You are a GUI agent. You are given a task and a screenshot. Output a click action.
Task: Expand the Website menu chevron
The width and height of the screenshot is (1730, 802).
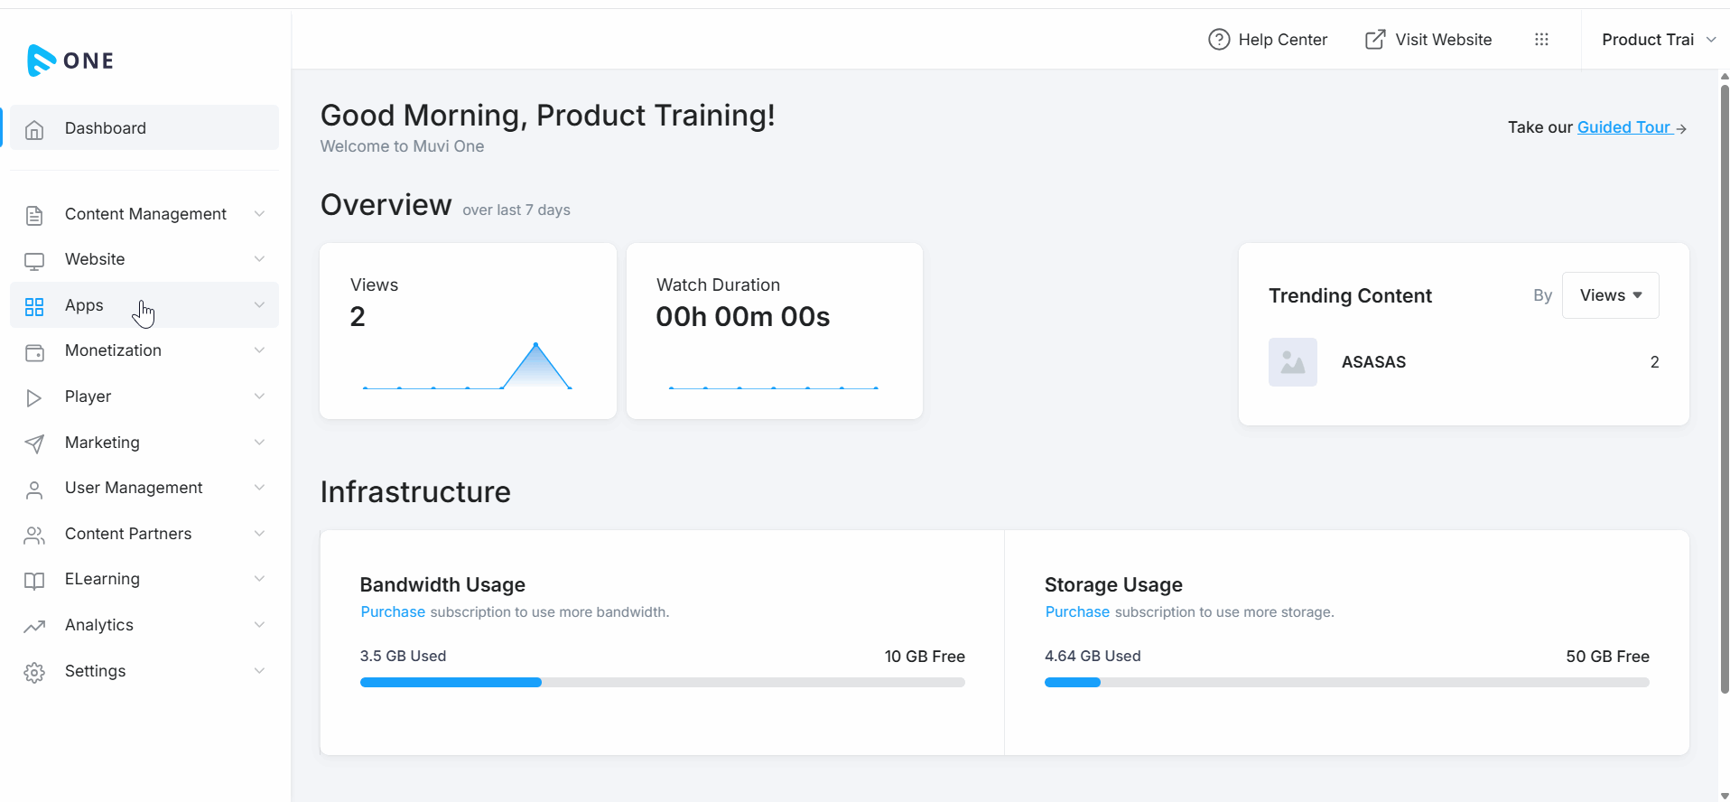pyautogui.click(x=259, y=259)
